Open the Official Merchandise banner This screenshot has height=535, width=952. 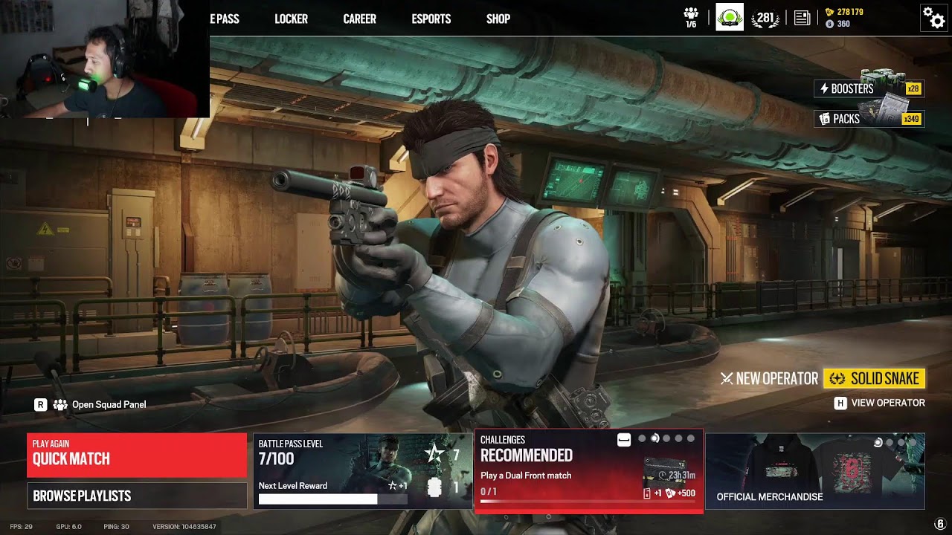pos(815,471)
